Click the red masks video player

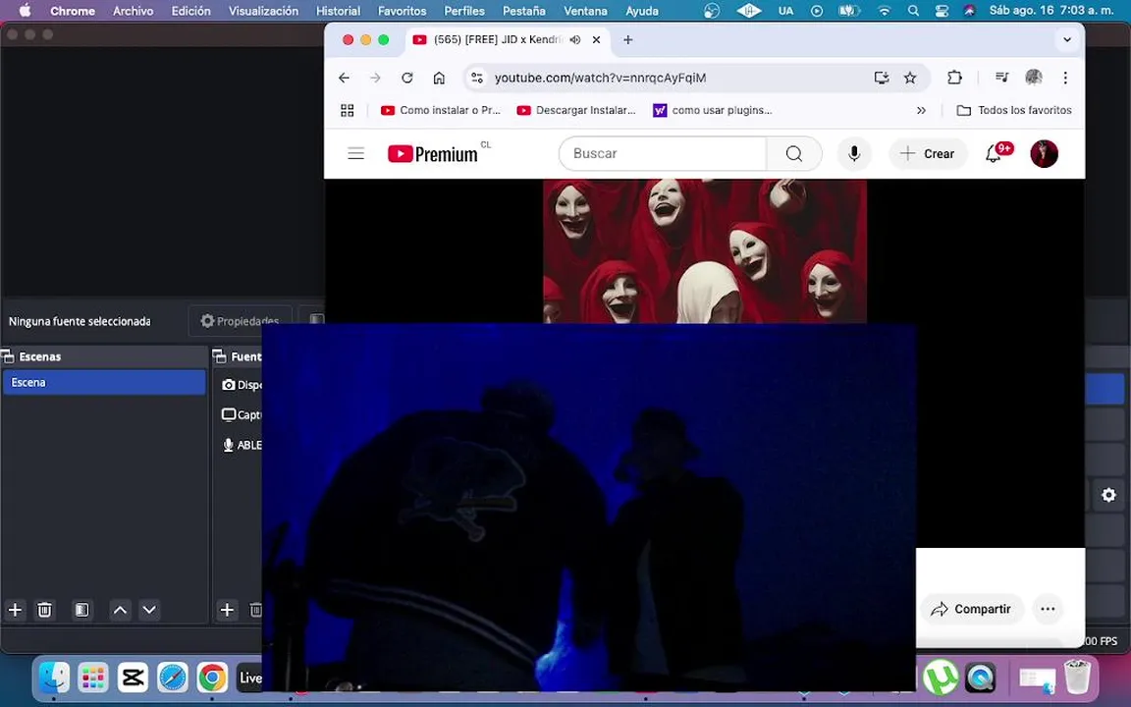705,251
